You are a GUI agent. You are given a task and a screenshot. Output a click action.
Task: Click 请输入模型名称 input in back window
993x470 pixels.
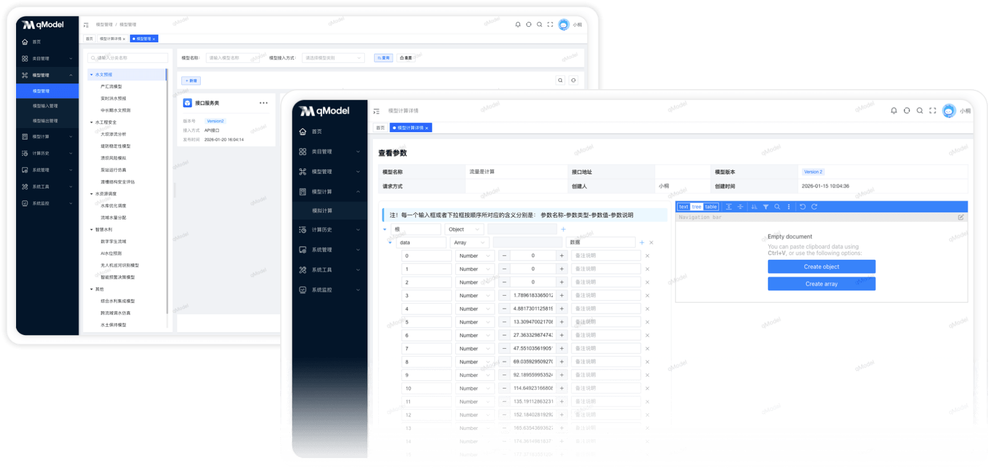click(234, 58)
